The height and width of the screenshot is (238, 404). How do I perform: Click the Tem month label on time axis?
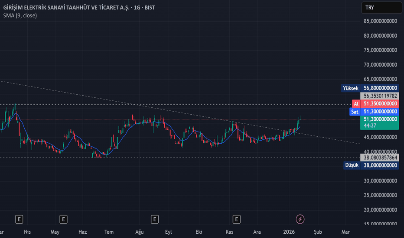(x=109, y=232)
